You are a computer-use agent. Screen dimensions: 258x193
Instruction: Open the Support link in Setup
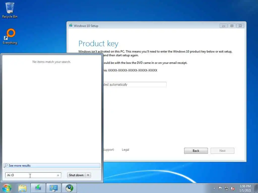point(108,150)
